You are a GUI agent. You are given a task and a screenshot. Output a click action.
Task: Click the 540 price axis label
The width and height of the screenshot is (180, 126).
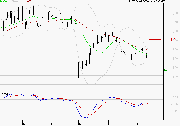(175, 31)
